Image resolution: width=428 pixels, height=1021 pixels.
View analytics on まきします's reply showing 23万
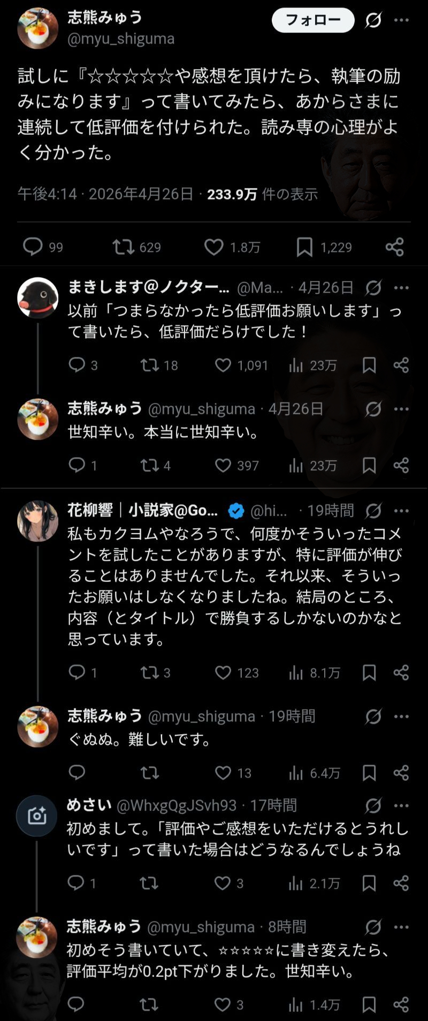tap(296, 365)
